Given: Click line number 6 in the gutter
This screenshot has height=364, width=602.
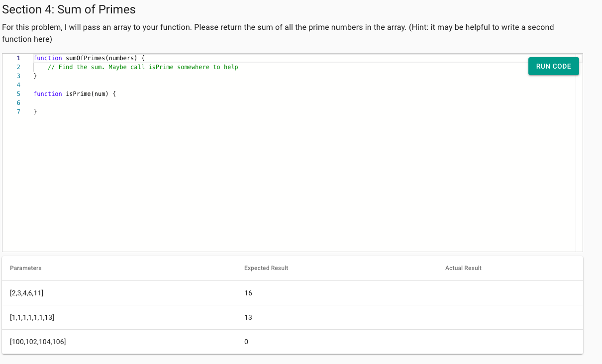Looking at the screenshot, I should [x=18, y=102].
